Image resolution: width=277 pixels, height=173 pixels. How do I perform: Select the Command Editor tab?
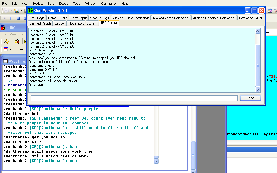(x=250, y=18)
